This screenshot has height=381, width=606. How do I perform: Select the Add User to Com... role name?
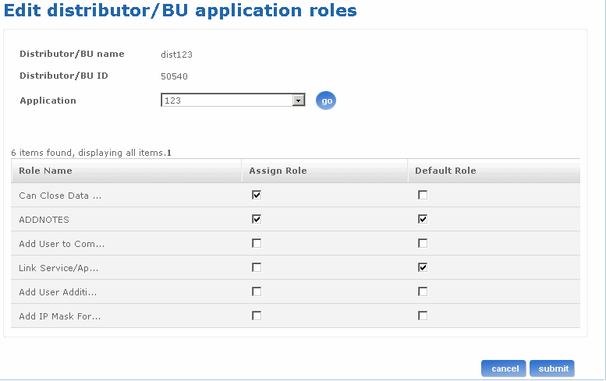[62, 244]
